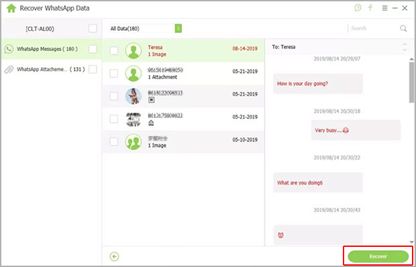The image size is (416, 267).
Task: Minimize the Recover WhatsApp Data window
Action: coord(395,8)
